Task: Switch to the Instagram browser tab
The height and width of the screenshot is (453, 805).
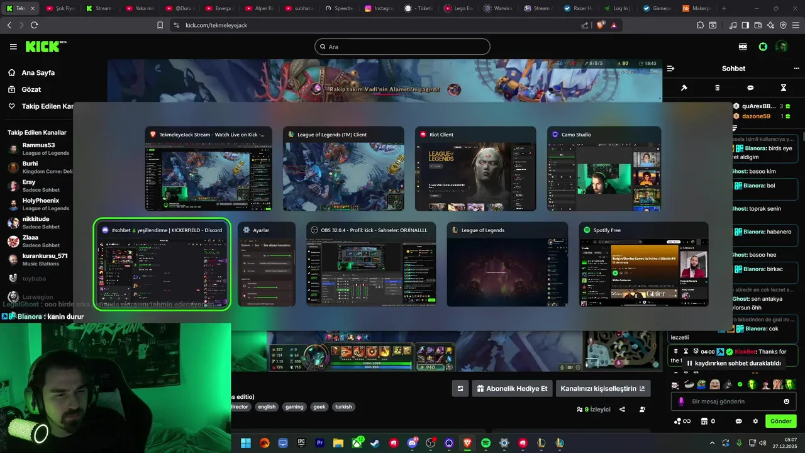Action: coord(379,8)
